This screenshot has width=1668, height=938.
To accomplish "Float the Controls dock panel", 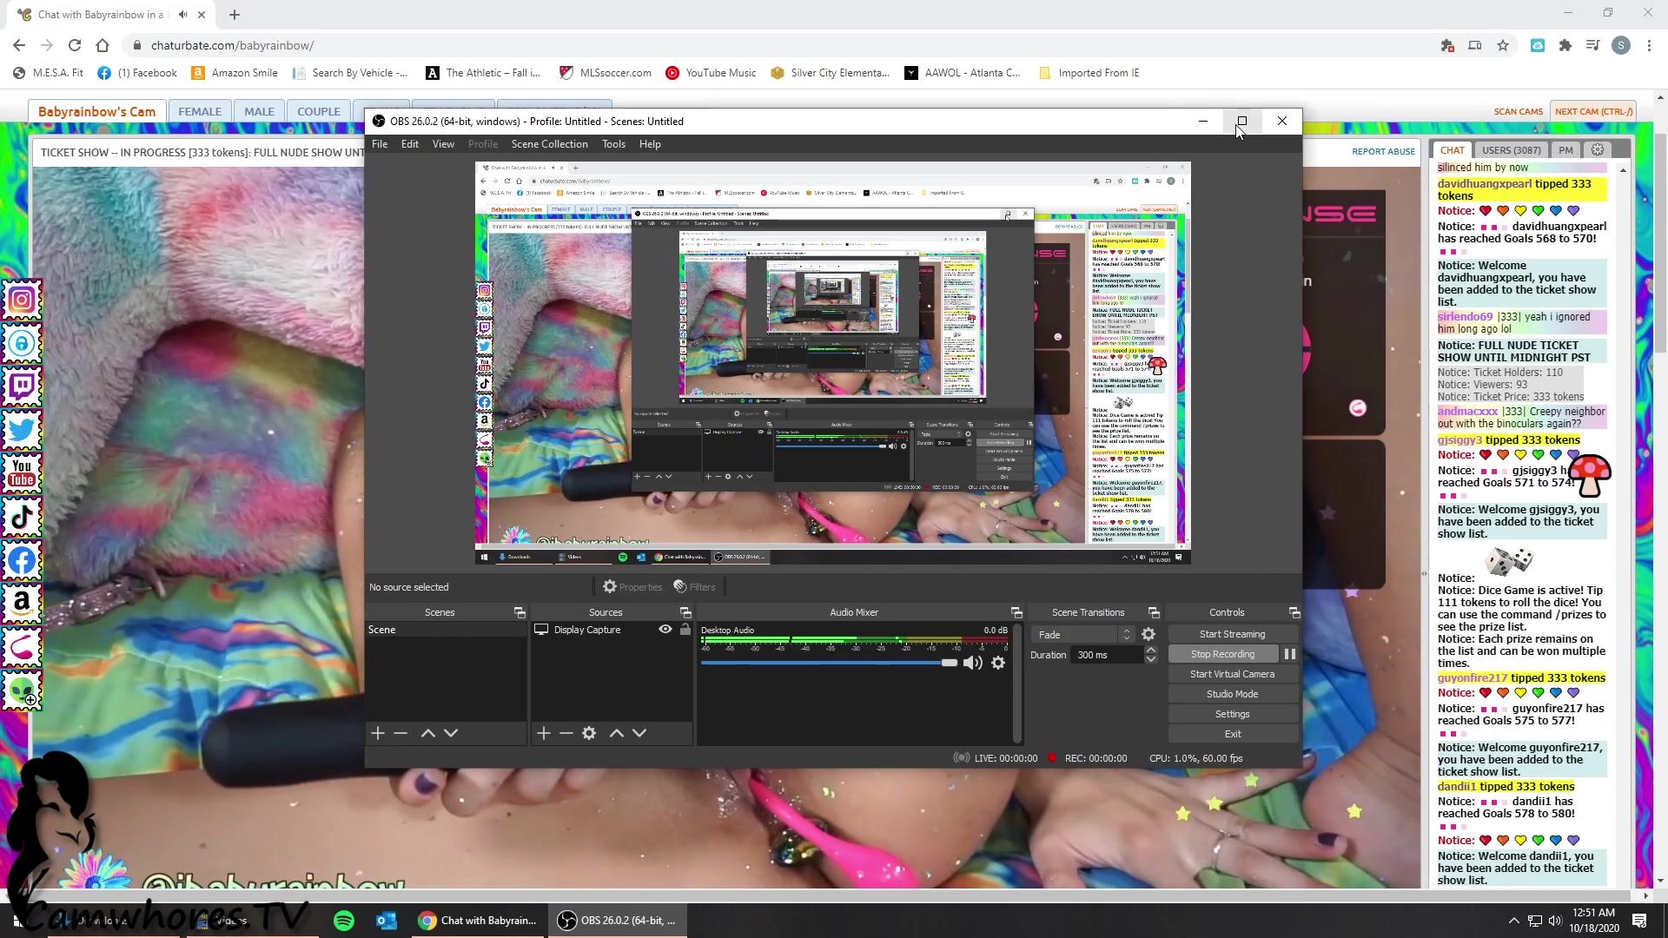I will tap(1294, 612).
